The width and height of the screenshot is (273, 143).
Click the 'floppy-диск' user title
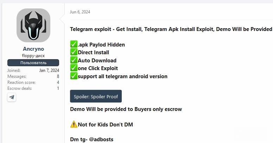click(33, 56)
